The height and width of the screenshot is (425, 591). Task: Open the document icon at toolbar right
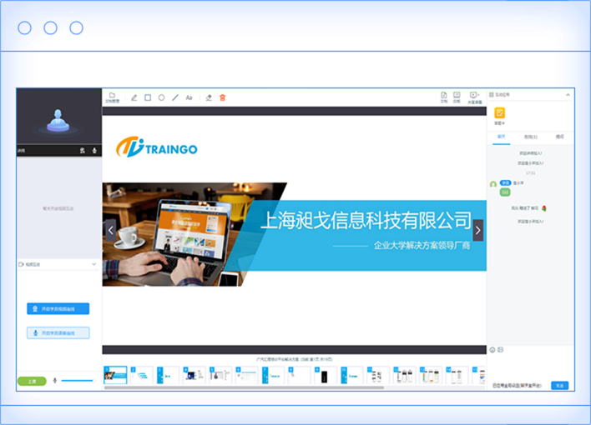pyautogui.click(x=444, y=97)
